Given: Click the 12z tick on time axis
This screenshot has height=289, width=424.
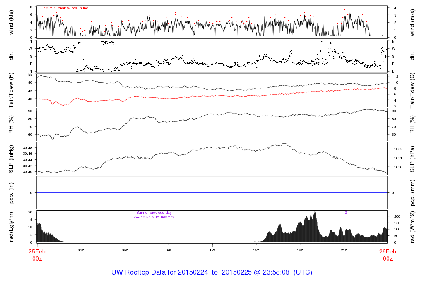Looking at the screenshot, I should (x=212, y=250).
